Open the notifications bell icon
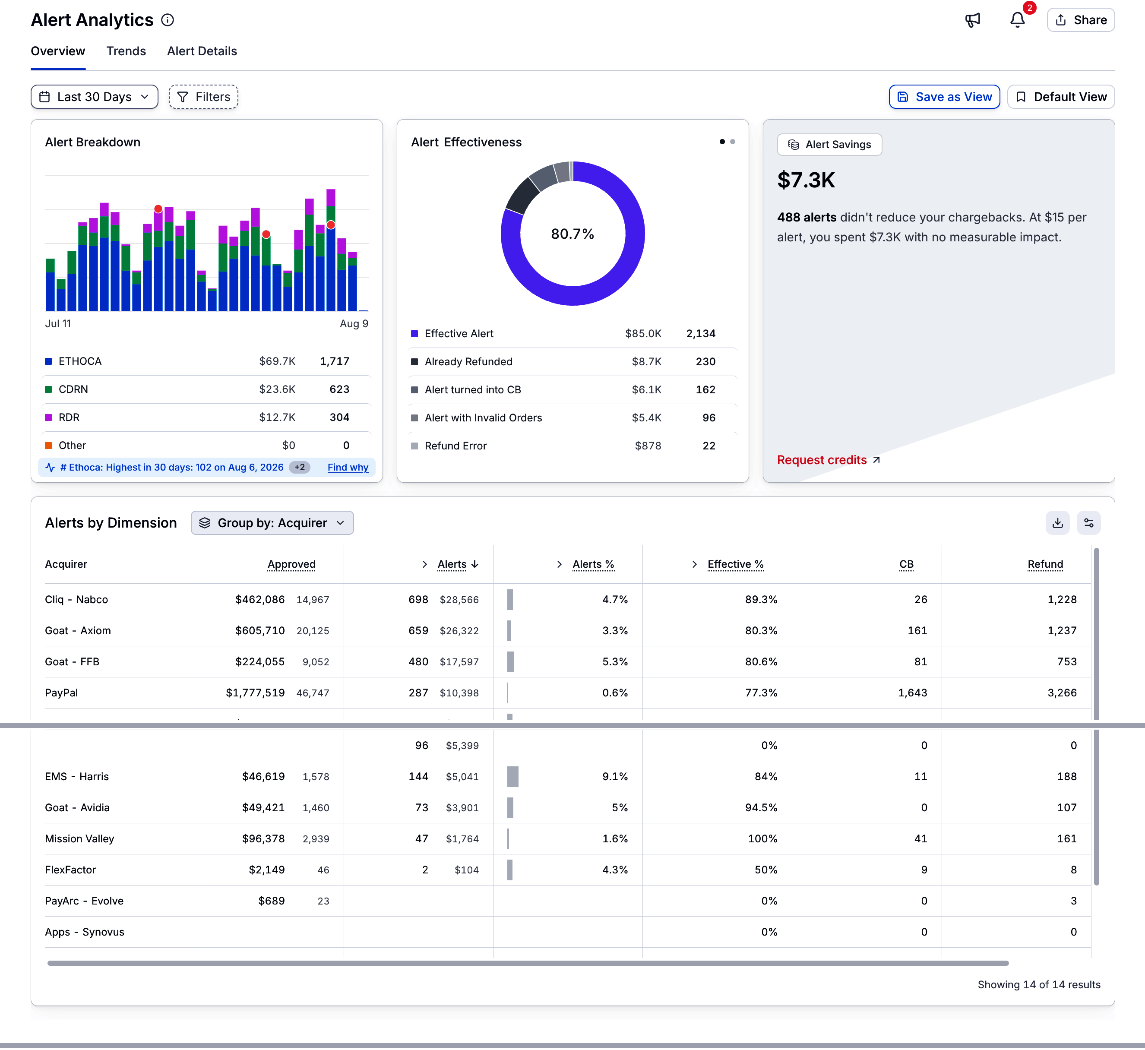 (x=1017, y=20)
